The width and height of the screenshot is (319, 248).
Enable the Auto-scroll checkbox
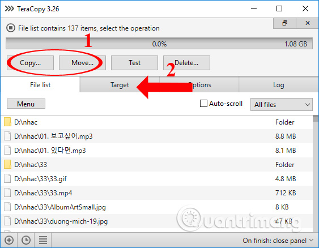203,103
